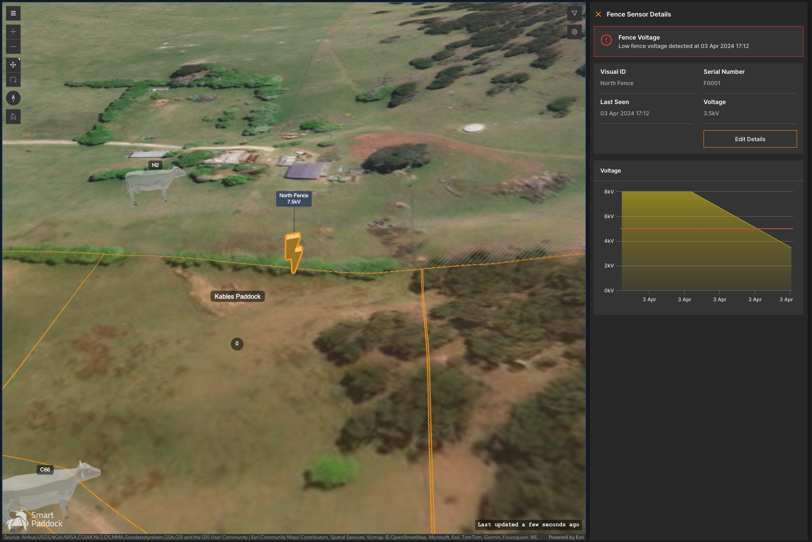Select the low fence voltage alert

(698, 42)
